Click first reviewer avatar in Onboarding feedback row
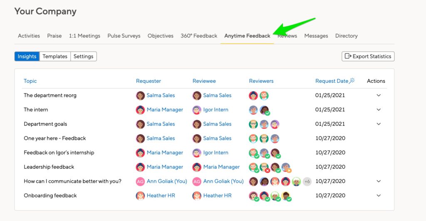 (x=253, y=196)
